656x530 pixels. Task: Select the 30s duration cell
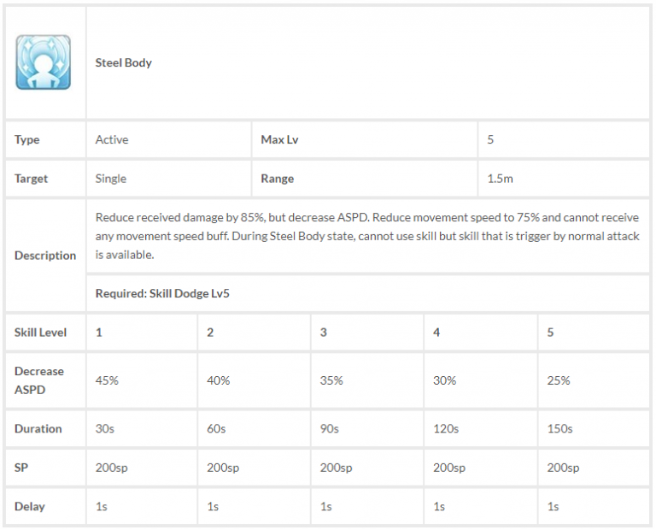tap(106, 428)
